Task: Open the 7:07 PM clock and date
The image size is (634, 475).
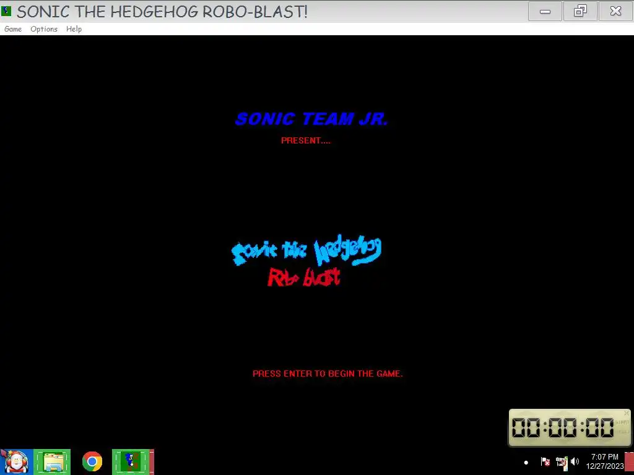Action: coord(605,461)
